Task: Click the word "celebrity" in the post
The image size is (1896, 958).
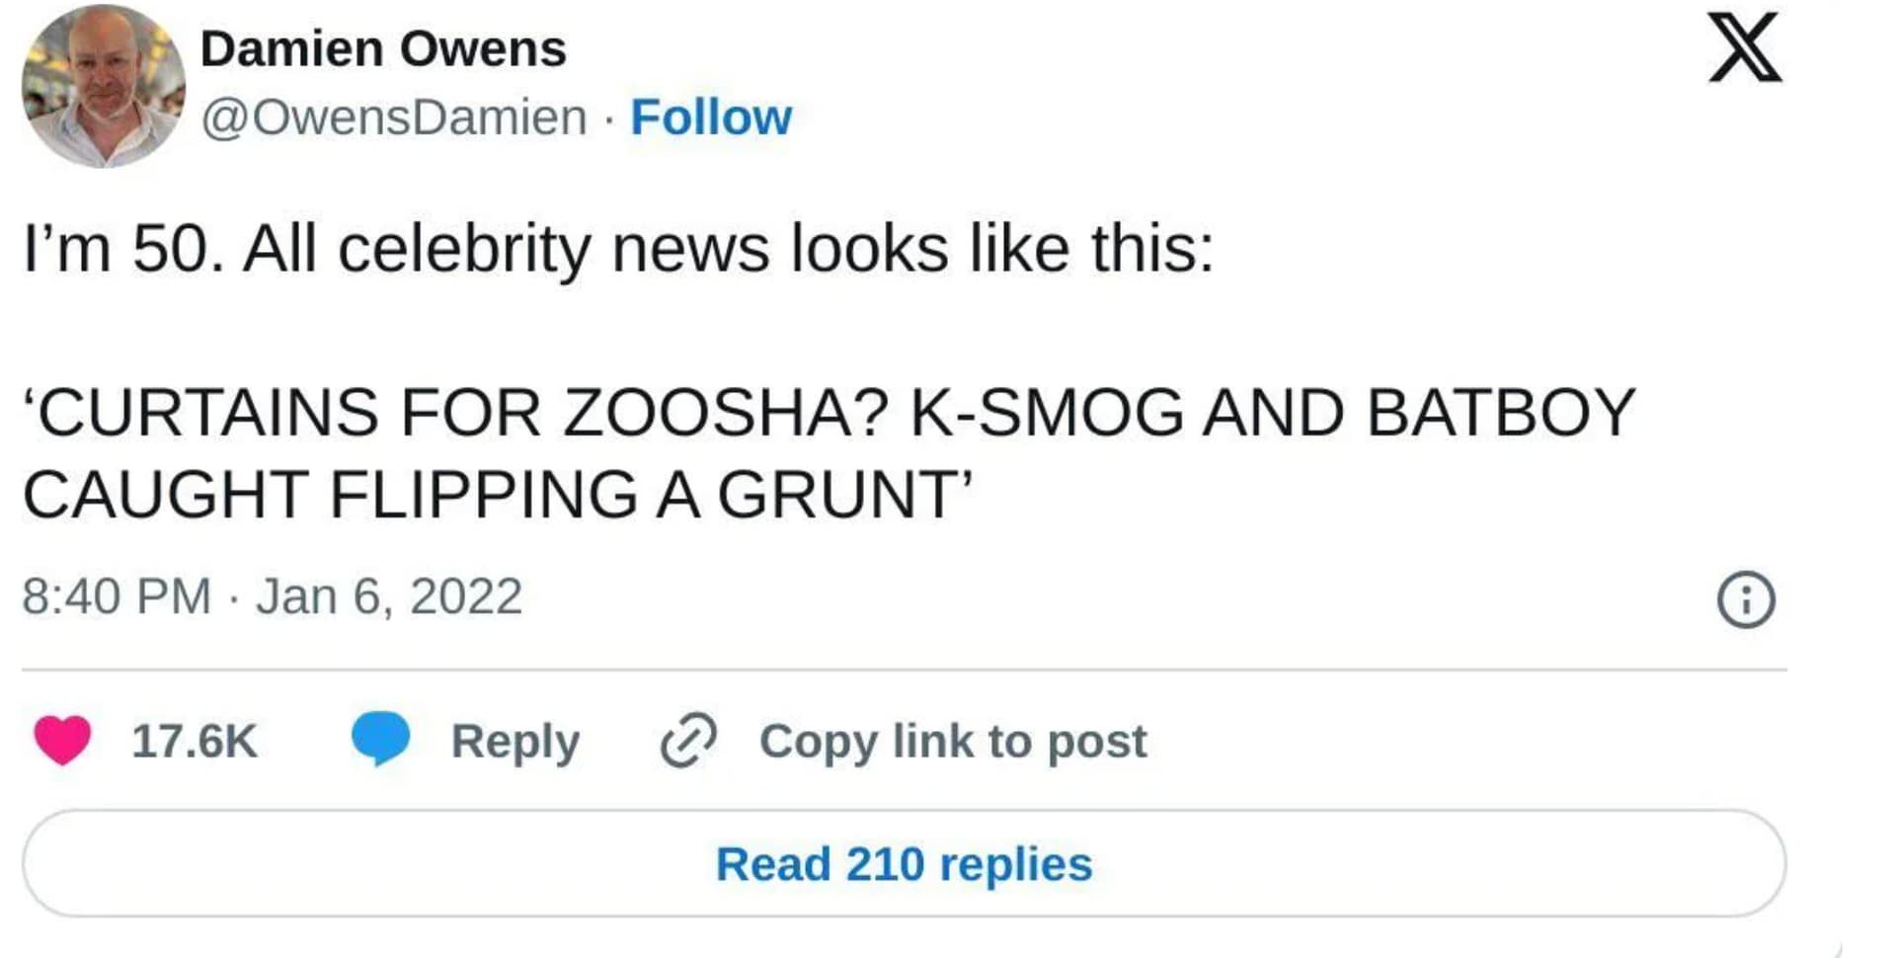Action: tap(464, 248)
